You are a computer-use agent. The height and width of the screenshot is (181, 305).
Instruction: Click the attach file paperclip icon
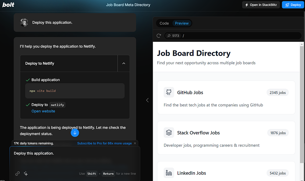coord(17,173)
